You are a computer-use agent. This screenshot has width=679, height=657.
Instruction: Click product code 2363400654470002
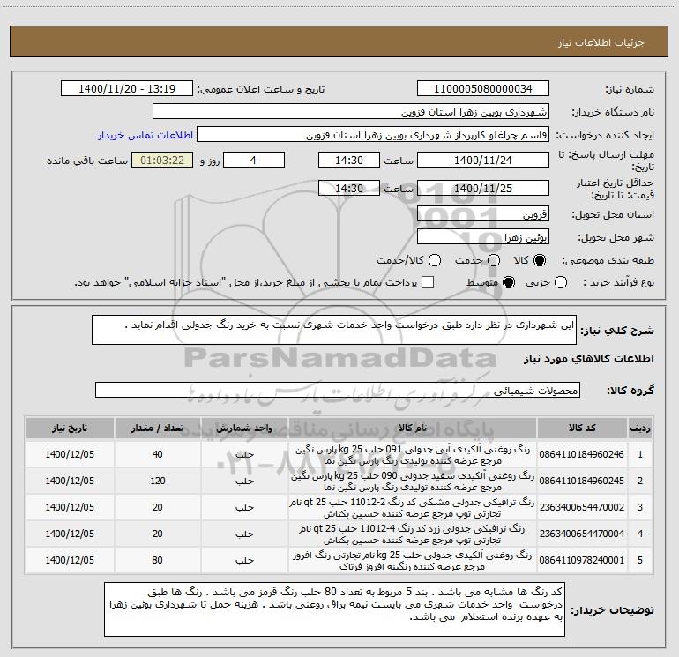click(x=582, y=507)
